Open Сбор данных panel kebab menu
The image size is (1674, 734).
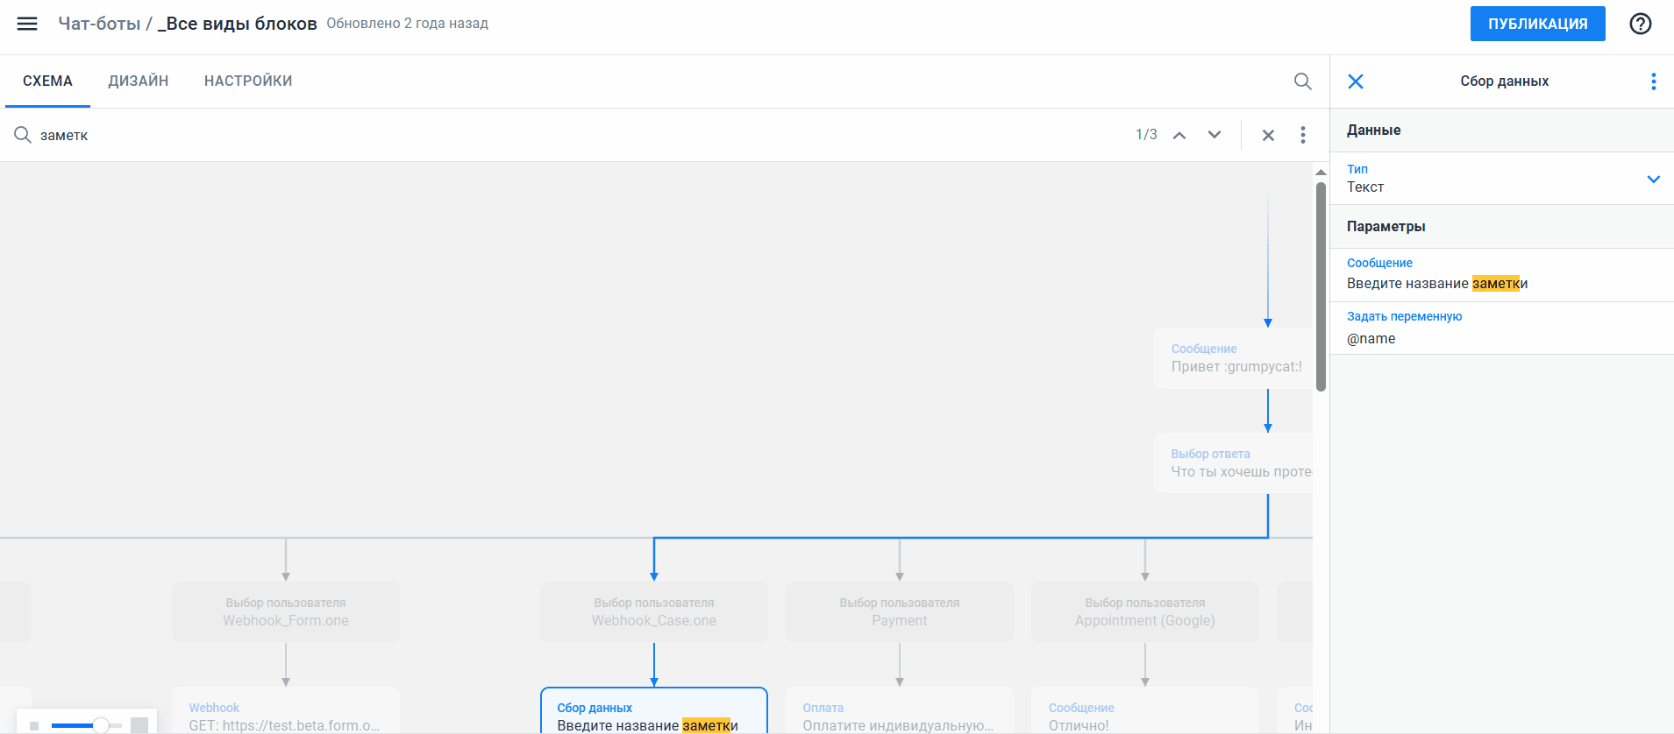coord(1653,81)
